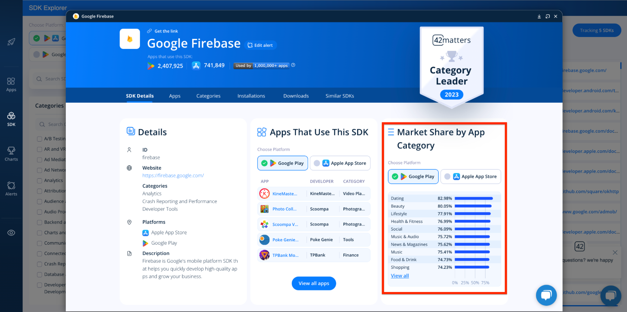Image resolution: width=627 pixels, height=312 pixels.
Task: Open View all market share categories link
Action: (x=400, y=276)
